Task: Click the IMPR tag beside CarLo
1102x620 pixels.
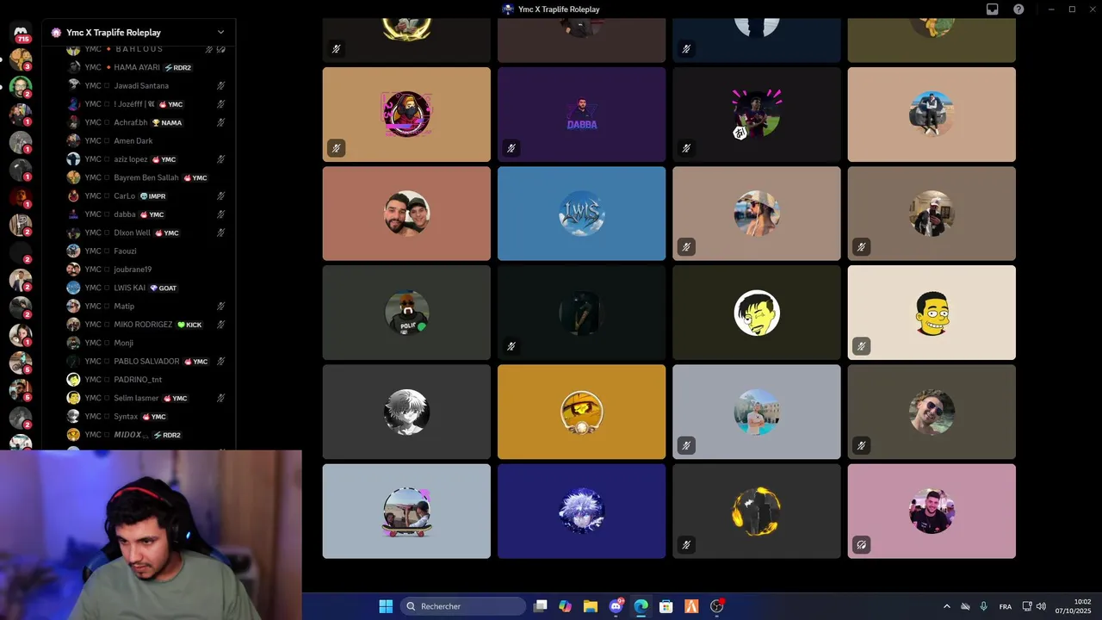Action: point(153,195)
